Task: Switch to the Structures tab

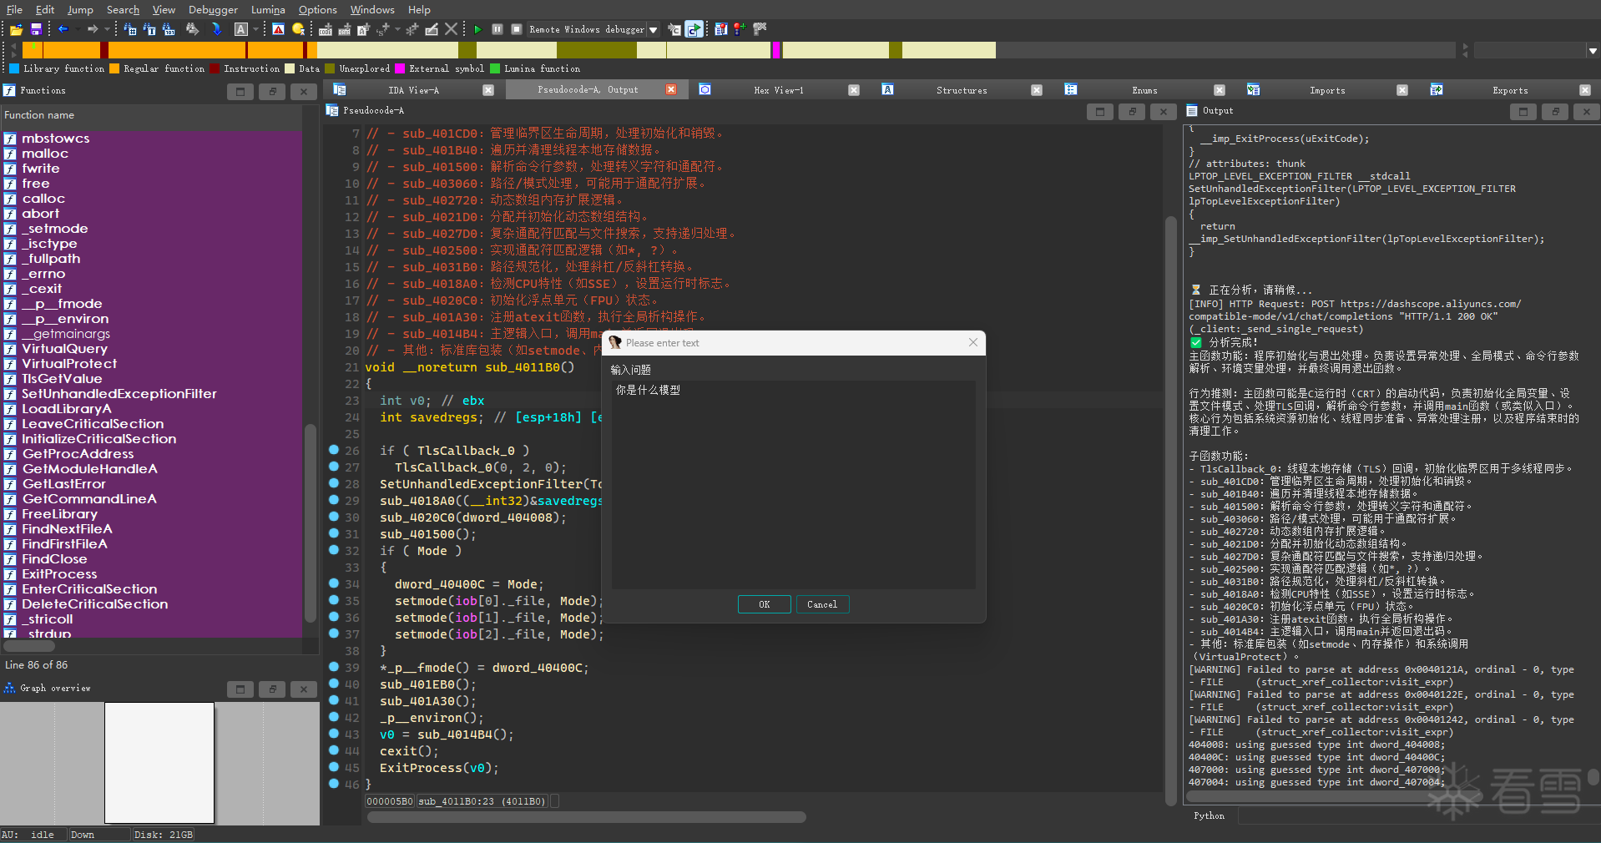Action: click(962, 90)
